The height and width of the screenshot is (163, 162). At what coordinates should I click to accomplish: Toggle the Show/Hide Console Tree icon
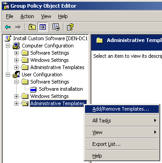43,27
